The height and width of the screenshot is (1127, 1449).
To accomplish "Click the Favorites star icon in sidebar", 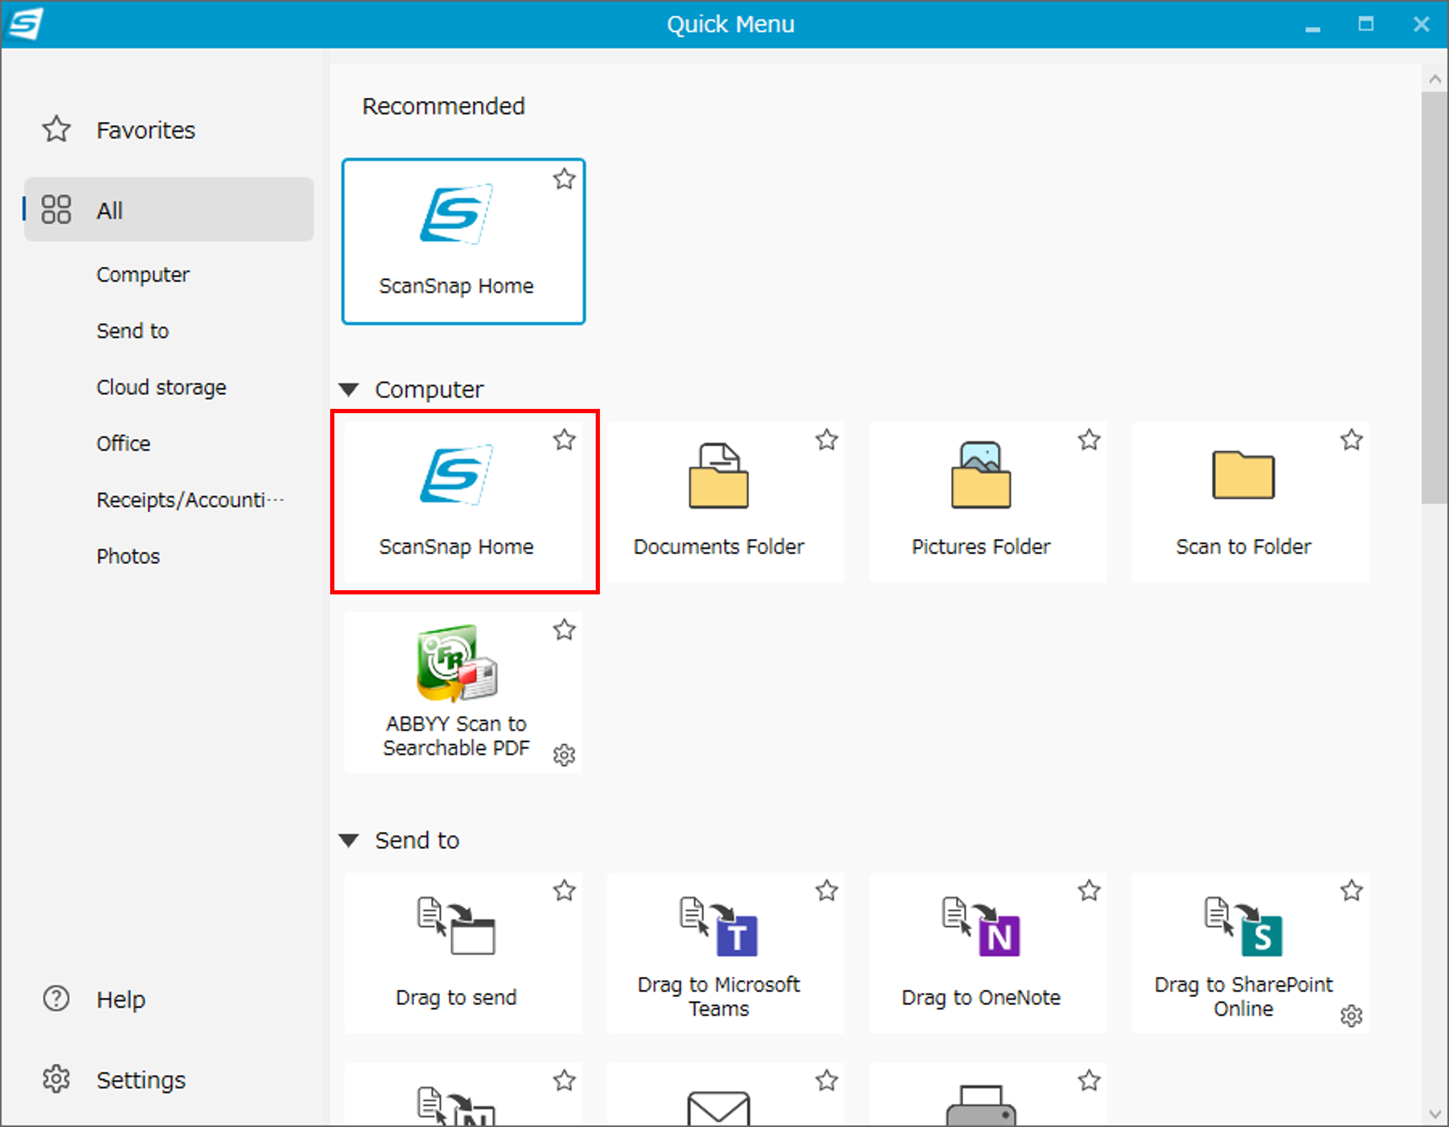I will click(56, 129).
